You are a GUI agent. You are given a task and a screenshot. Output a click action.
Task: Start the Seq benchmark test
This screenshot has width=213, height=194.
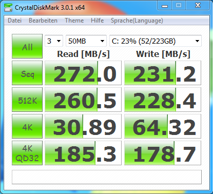coord(27,73)
